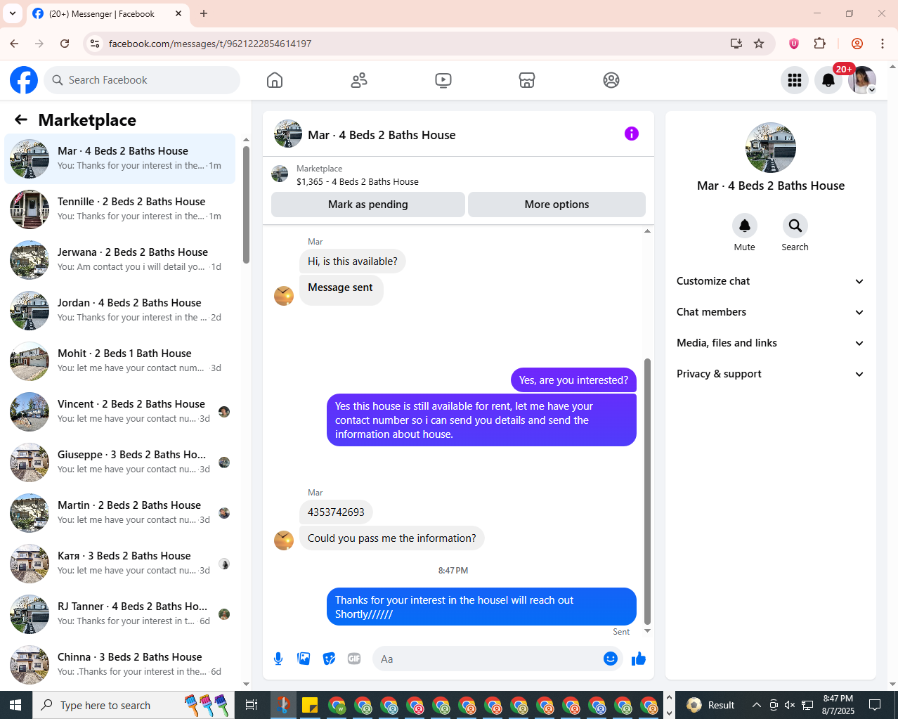The height and width of the screenshot is (719, 898).
Task: Open Sticky Notes taskbar icon
Action: tap(310, 705)
